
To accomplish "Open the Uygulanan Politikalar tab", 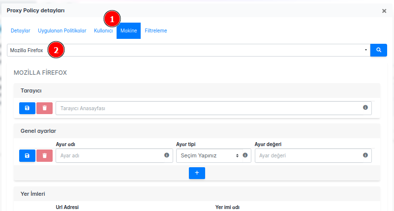I will click(x=62, y=30).
